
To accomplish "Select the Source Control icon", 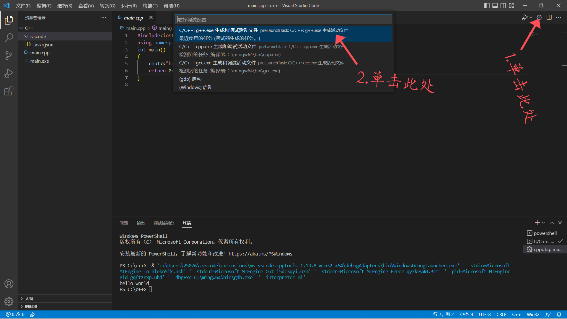I will tap(9, 56).
